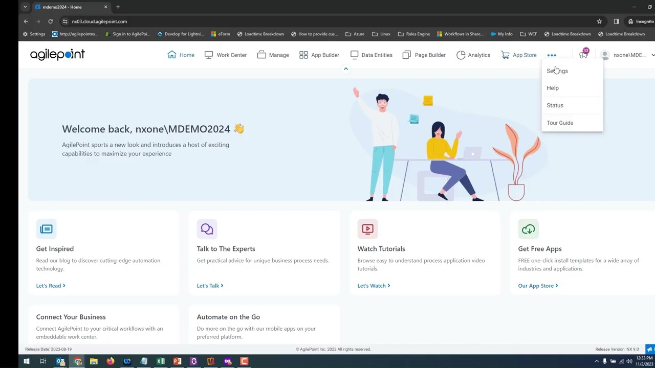Launch Firefox from the taskbar
Image resolution: width=655 pixels, height=368 pixels.
(111, 361)
